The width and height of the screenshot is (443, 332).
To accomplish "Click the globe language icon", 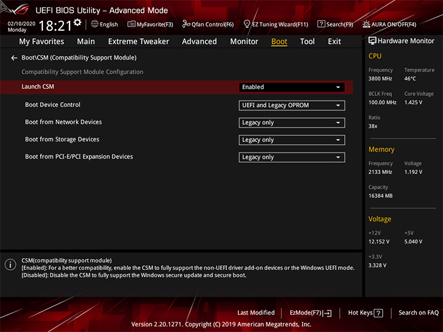I will [95, 24].
